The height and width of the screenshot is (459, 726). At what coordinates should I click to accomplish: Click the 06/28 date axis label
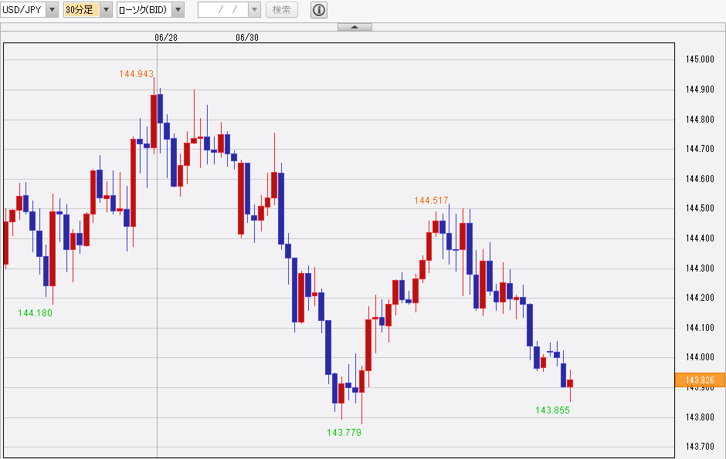click(x=166, y=38)
